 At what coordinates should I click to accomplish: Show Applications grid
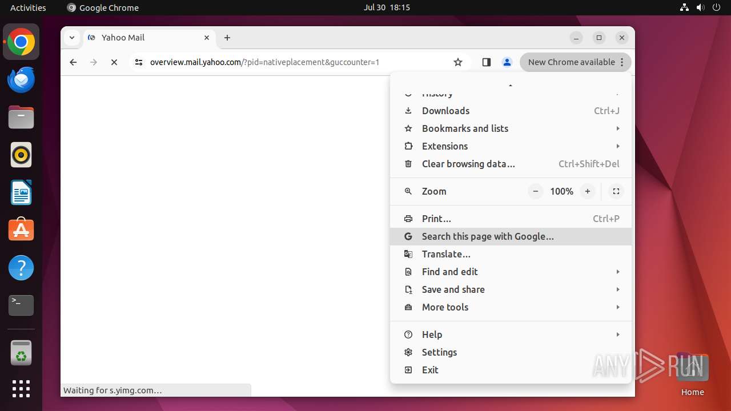(21, 389)
